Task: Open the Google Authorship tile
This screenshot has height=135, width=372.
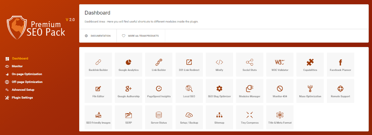Action: [129, 91]
